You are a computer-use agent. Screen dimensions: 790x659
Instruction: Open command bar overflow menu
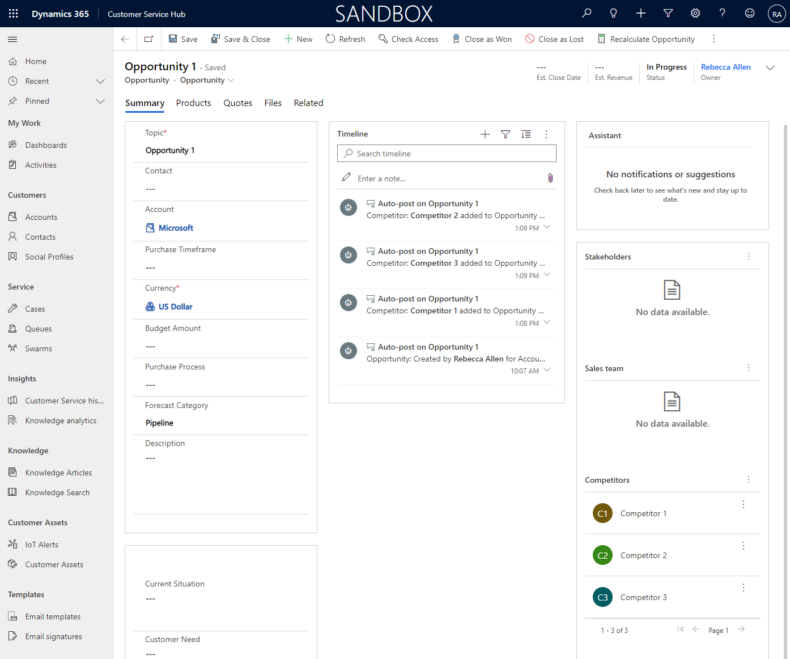point(714,39)
